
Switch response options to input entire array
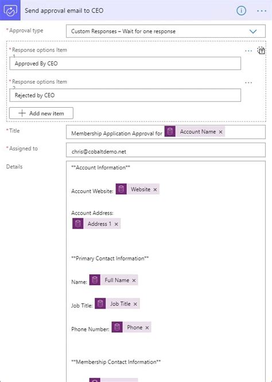coord(261,50)
